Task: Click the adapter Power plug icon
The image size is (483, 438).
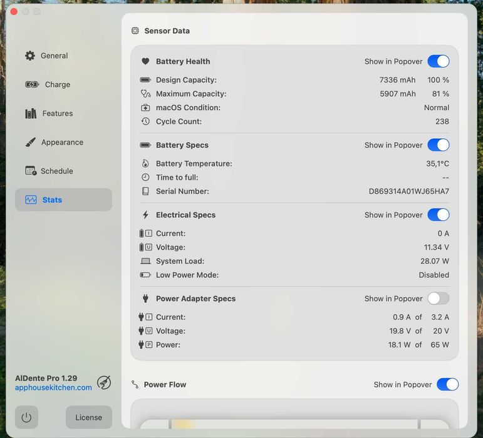Action: [x=145, y=345]
